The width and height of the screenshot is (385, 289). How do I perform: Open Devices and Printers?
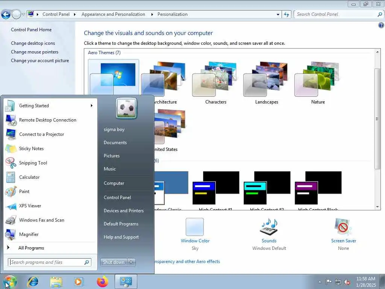(124, 211)
